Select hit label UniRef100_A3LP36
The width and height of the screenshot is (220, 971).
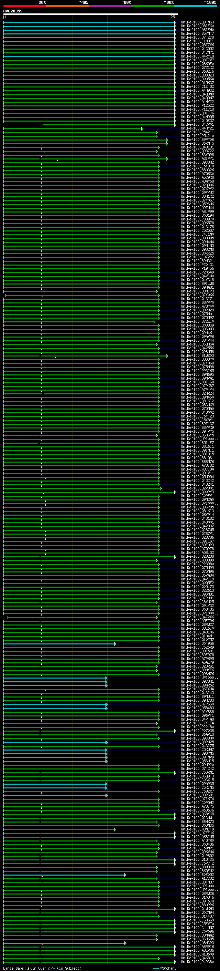(x=197, y=950)
